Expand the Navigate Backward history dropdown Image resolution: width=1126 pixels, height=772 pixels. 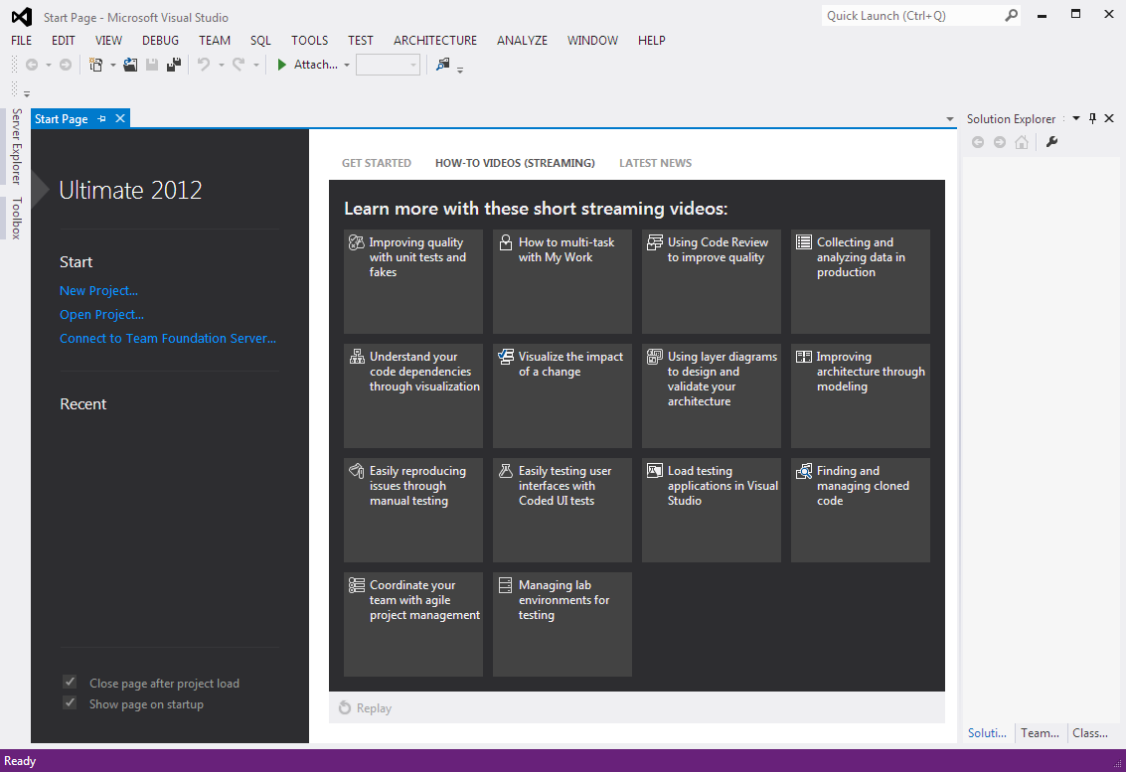point(48,66)
